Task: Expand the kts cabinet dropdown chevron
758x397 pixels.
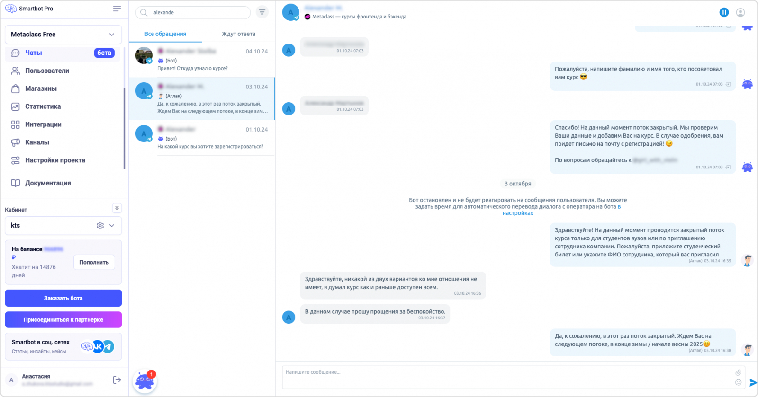Action: click(x=112, y=226)
